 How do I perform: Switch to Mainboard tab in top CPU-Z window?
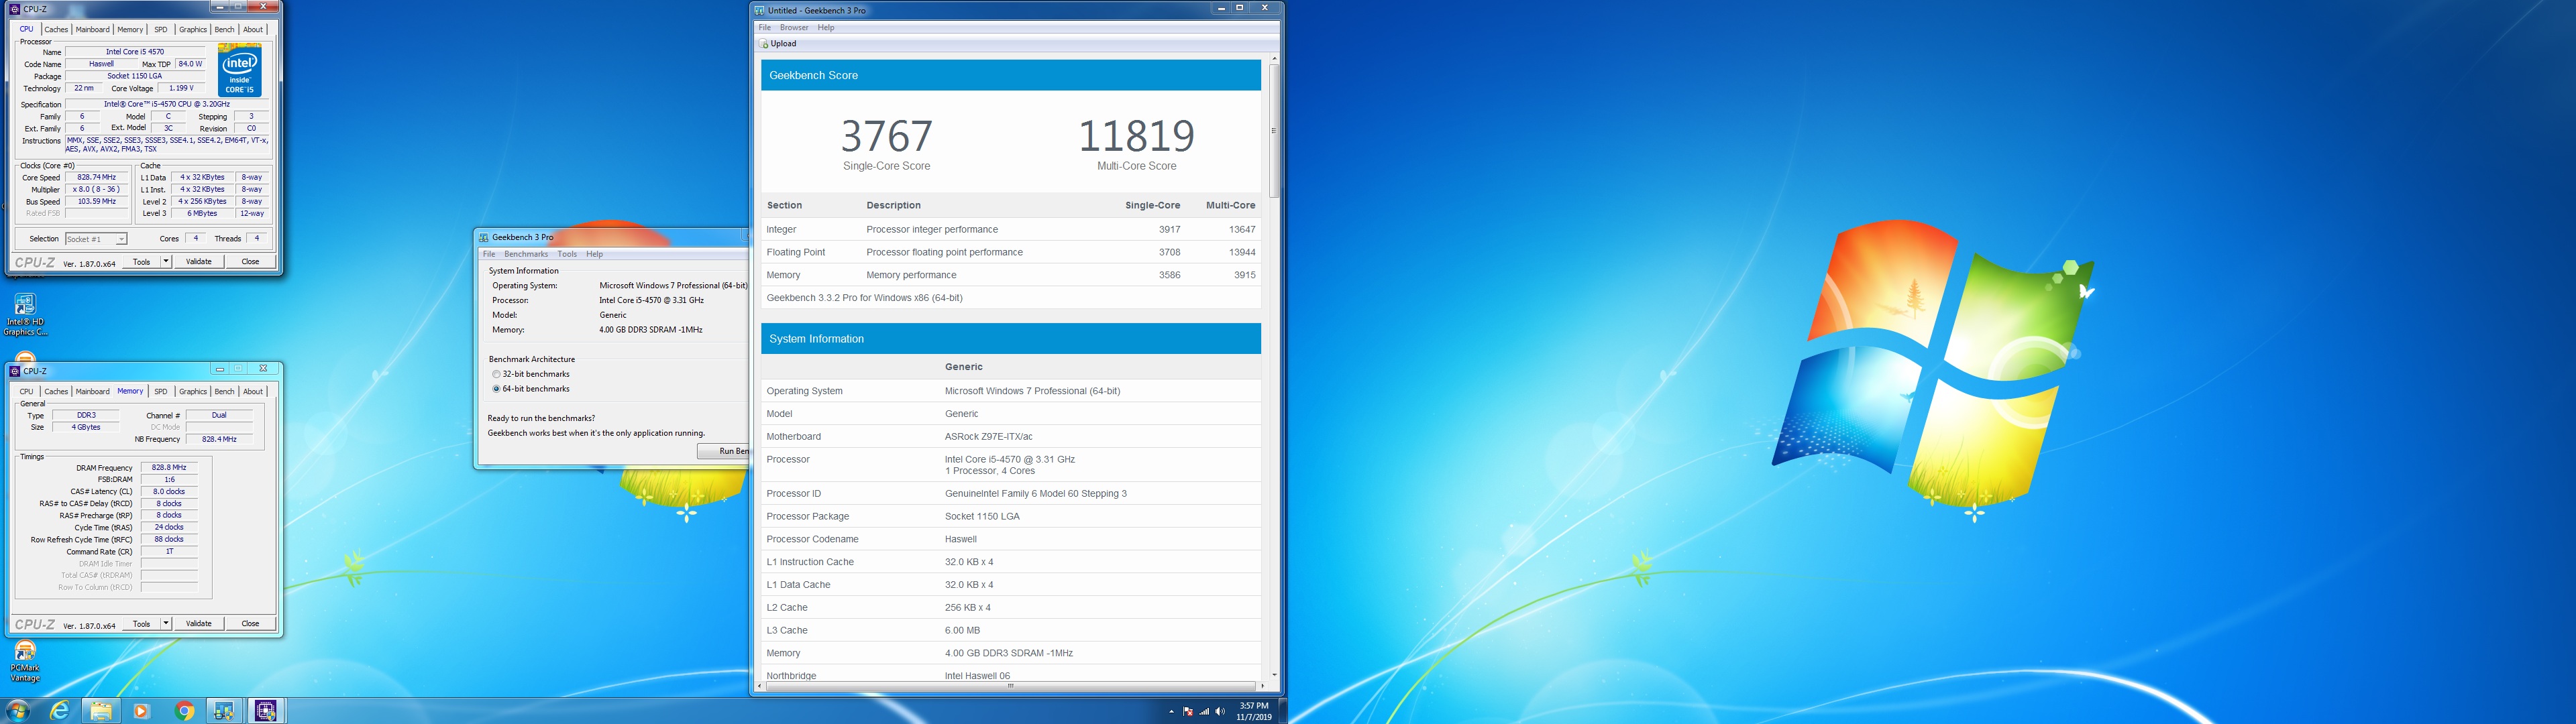pos(92,30)
